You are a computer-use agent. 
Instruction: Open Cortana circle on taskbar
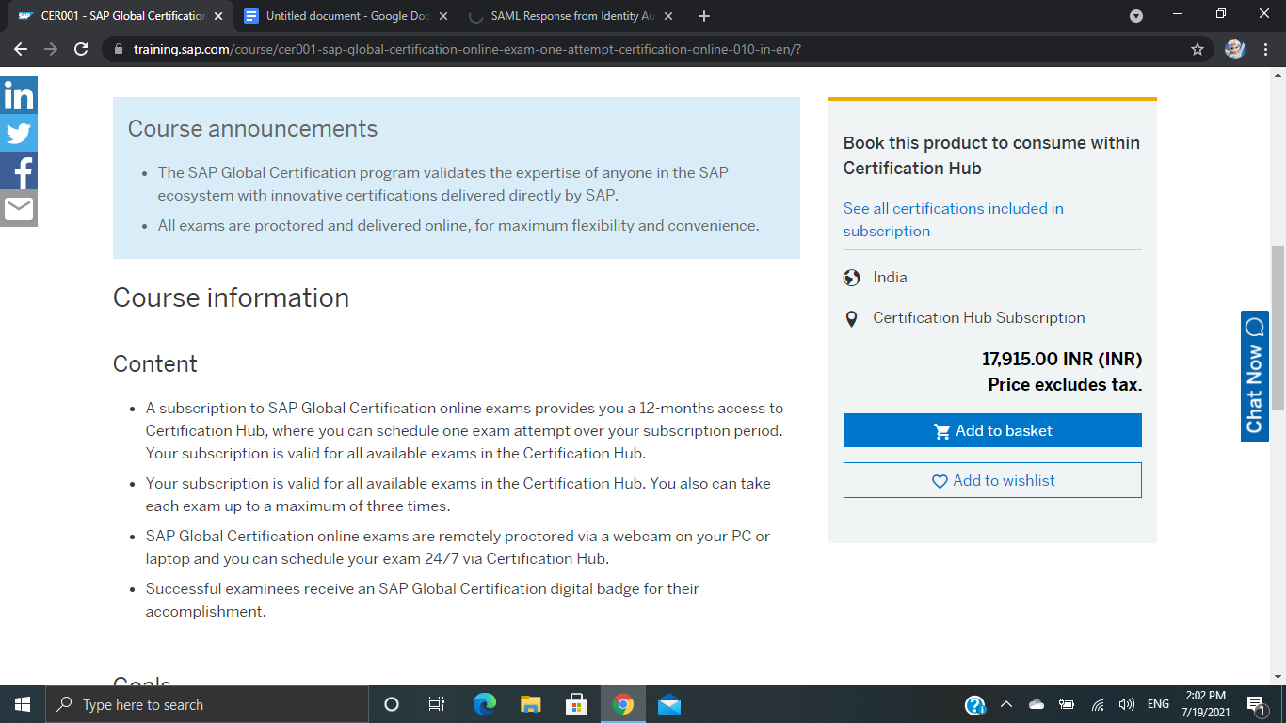pos(392,704)
